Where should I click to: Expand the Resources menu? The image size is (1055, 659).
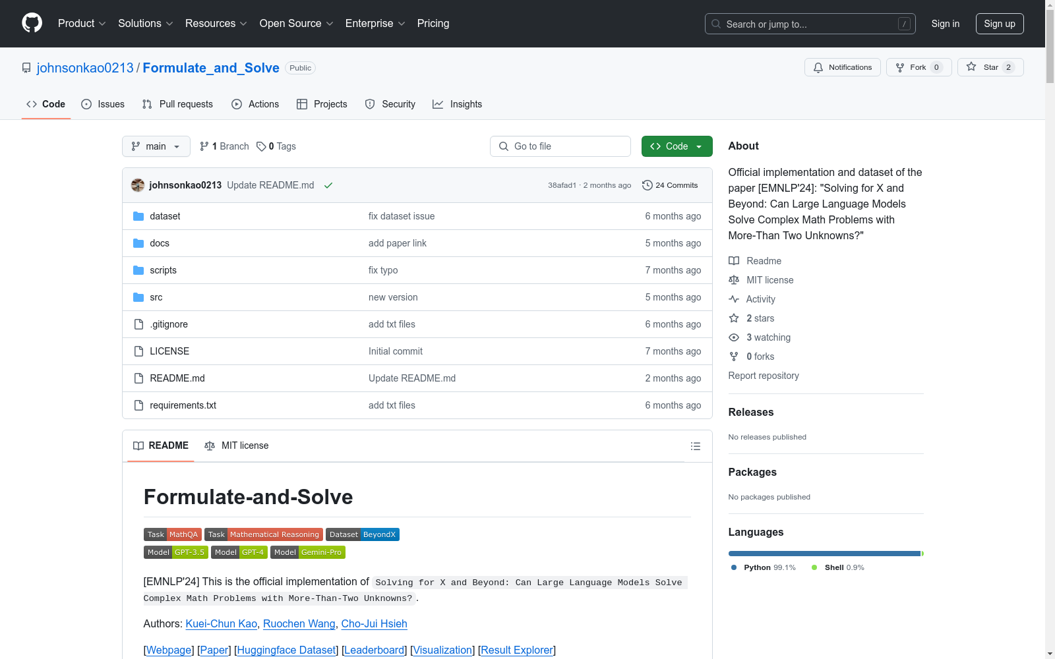[216, 24]
